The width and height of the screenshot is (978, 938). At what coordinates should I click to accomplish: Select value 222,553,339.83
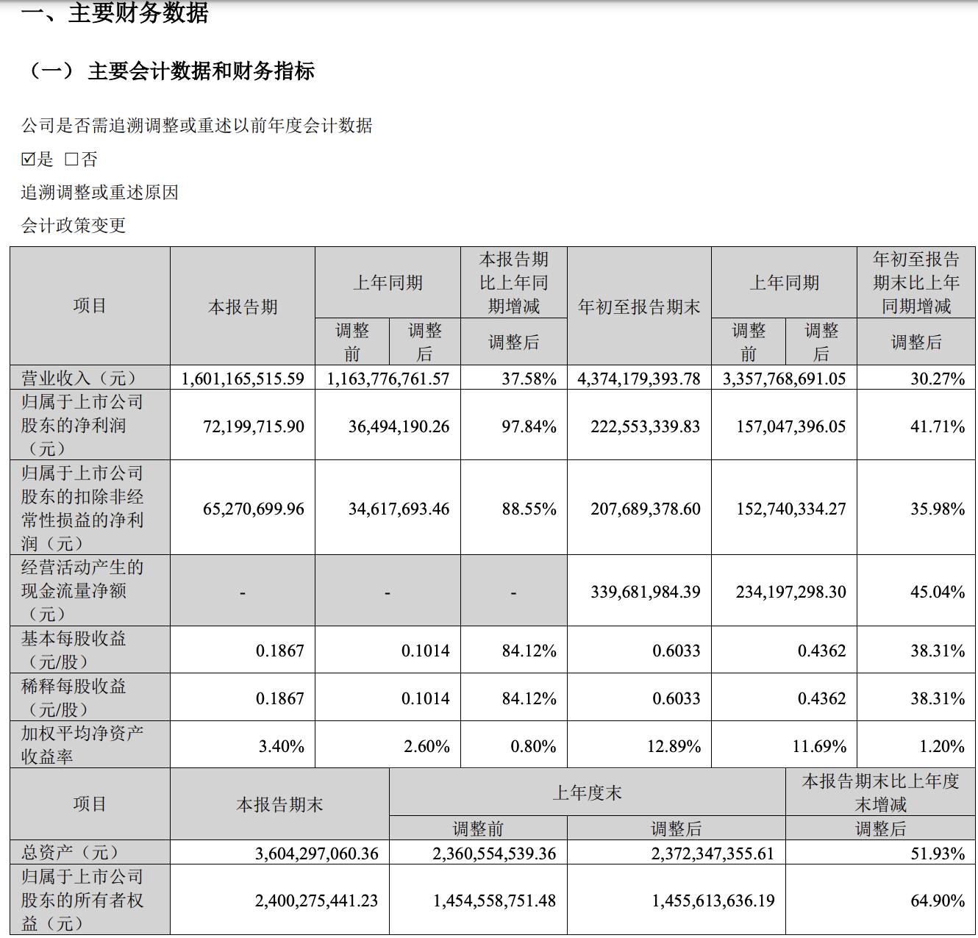coord(646,426)
